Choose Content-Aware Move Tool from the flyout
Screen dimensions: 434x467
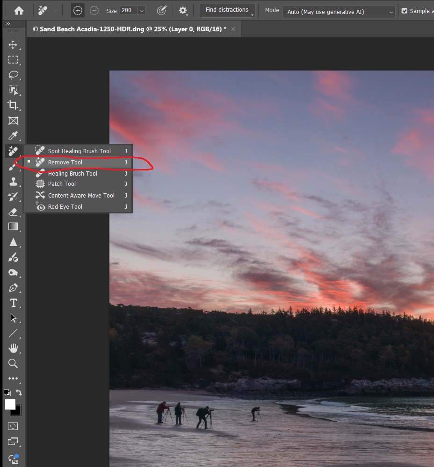click(x=81, y=195)
